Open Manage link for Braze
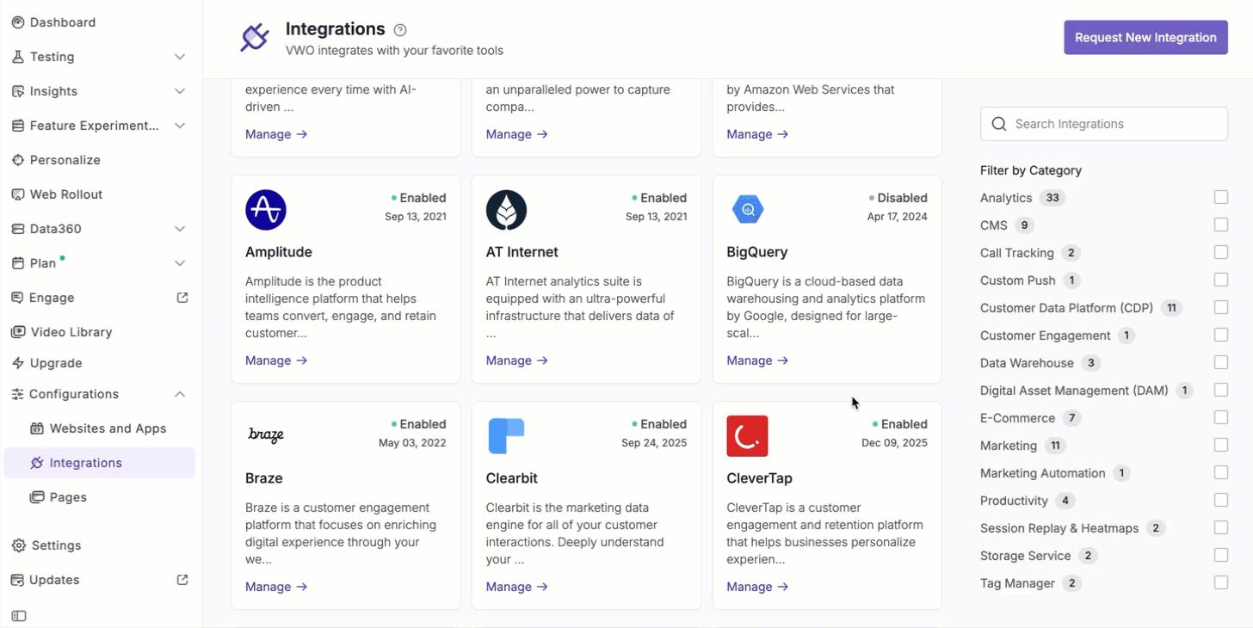Viewport: 1253px width, 628px height. coord(275,586)
